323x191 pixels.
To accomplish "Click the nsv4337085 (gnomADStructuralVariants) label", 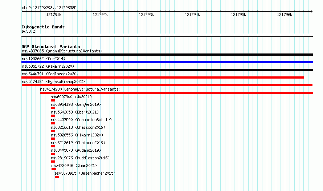I will [x=62, y=51].
